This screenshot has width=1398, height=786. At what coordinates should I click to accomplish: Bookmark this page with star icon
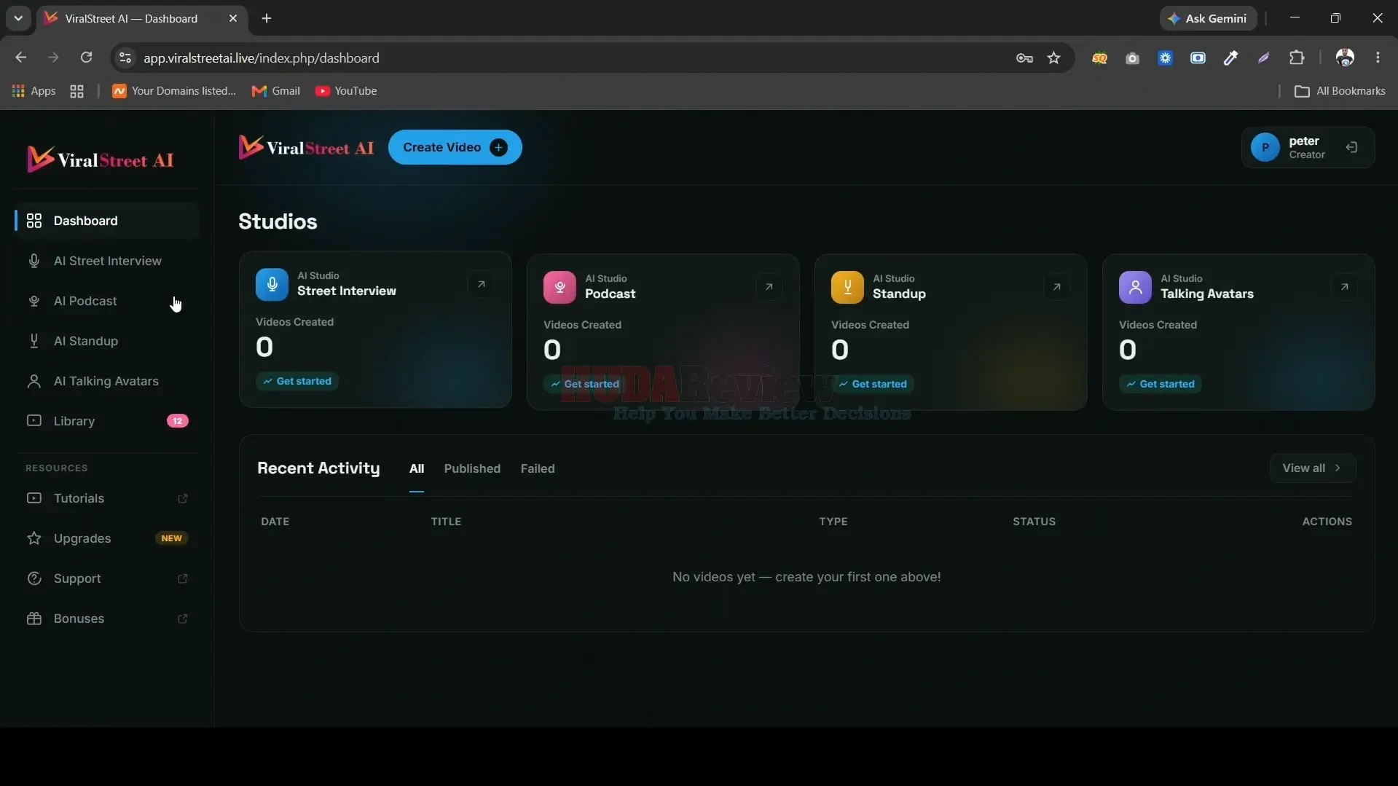click(1054, 58)
